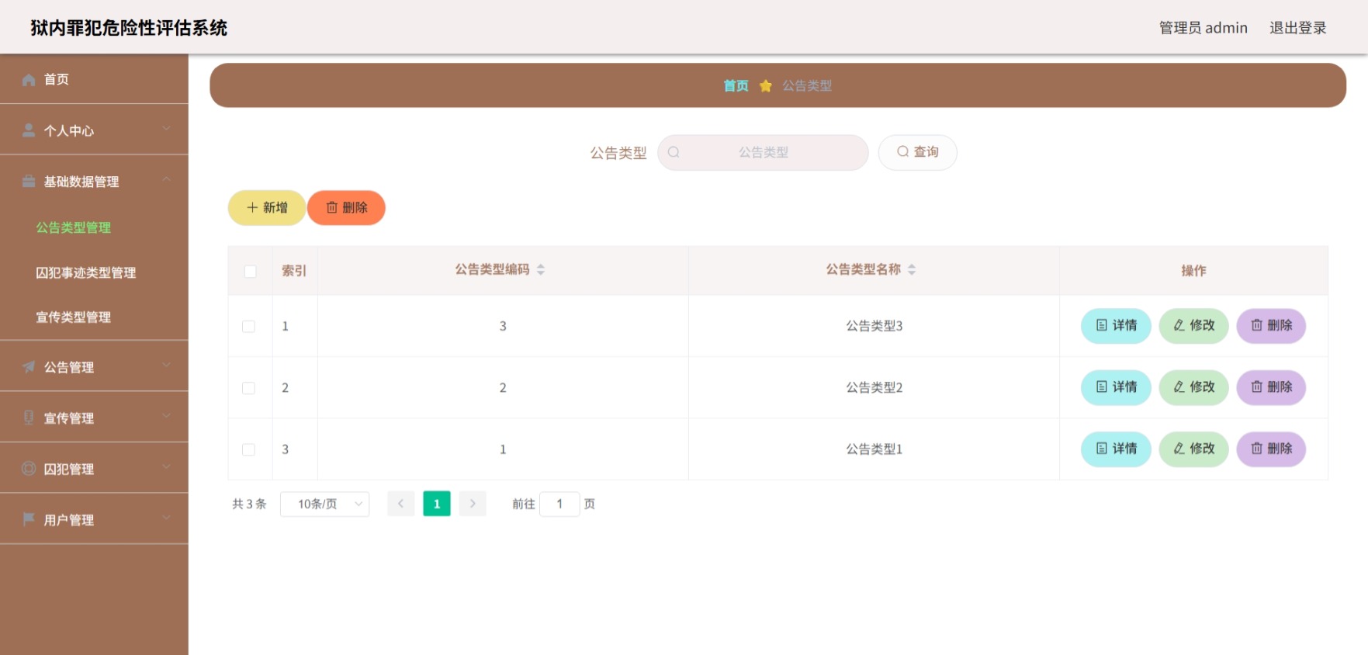
Task: Open 详情 for 公告类型1
Action: click(1116, 449)
